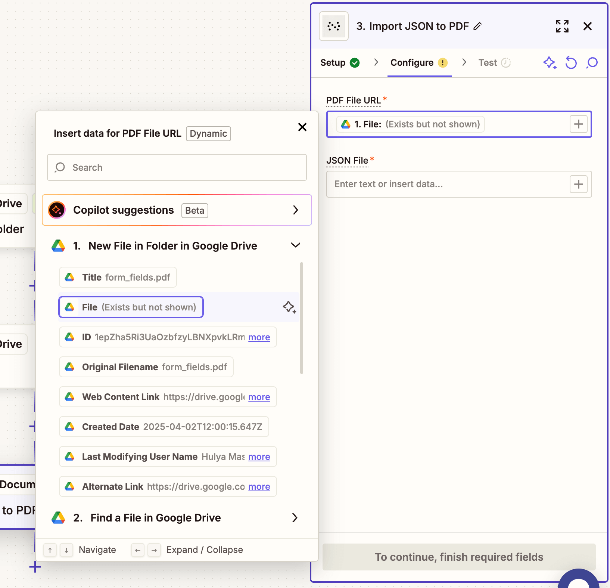This screenshot has height=588, width=610.
Task: Click the fullscreen expand icon
Action: pos(562,26)
